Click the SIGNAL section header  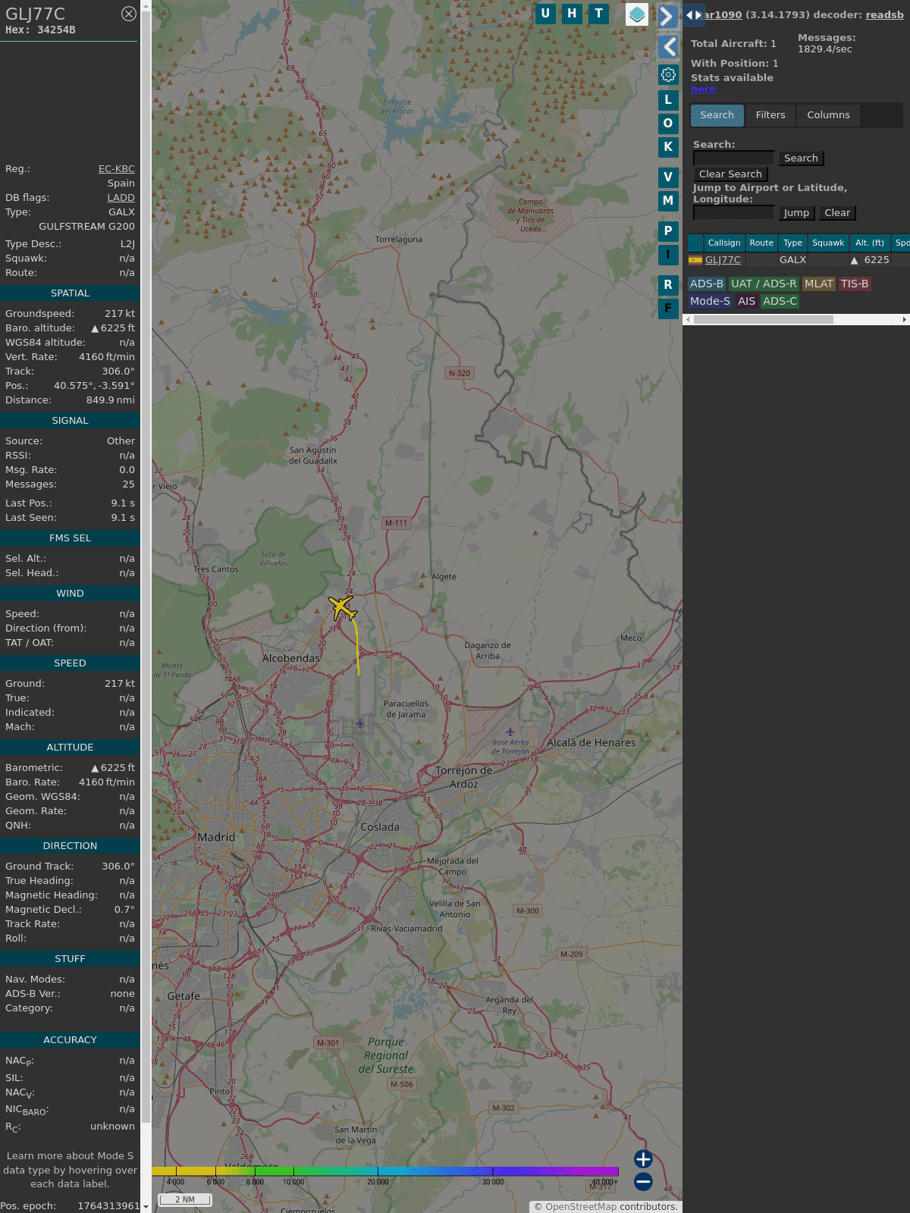70,421
